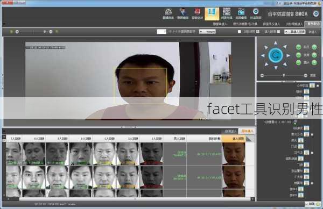Click left green lens button in bottom row

click(x=298, y=62)
